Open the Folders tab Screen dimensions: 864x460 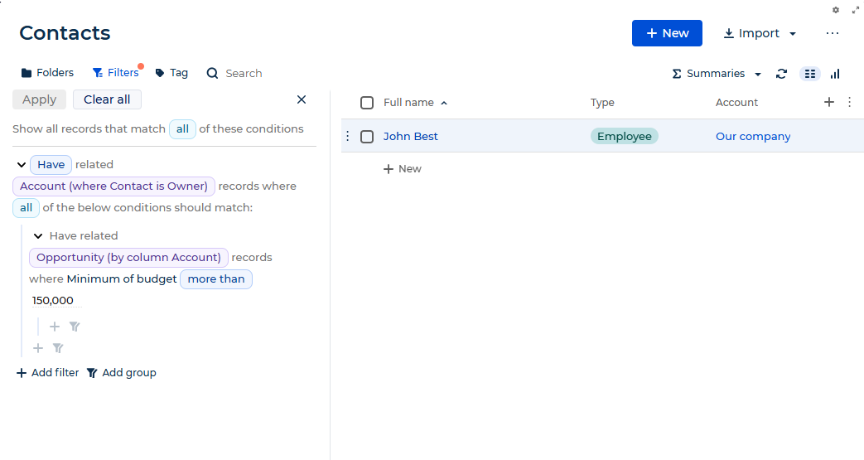point(47,73)
